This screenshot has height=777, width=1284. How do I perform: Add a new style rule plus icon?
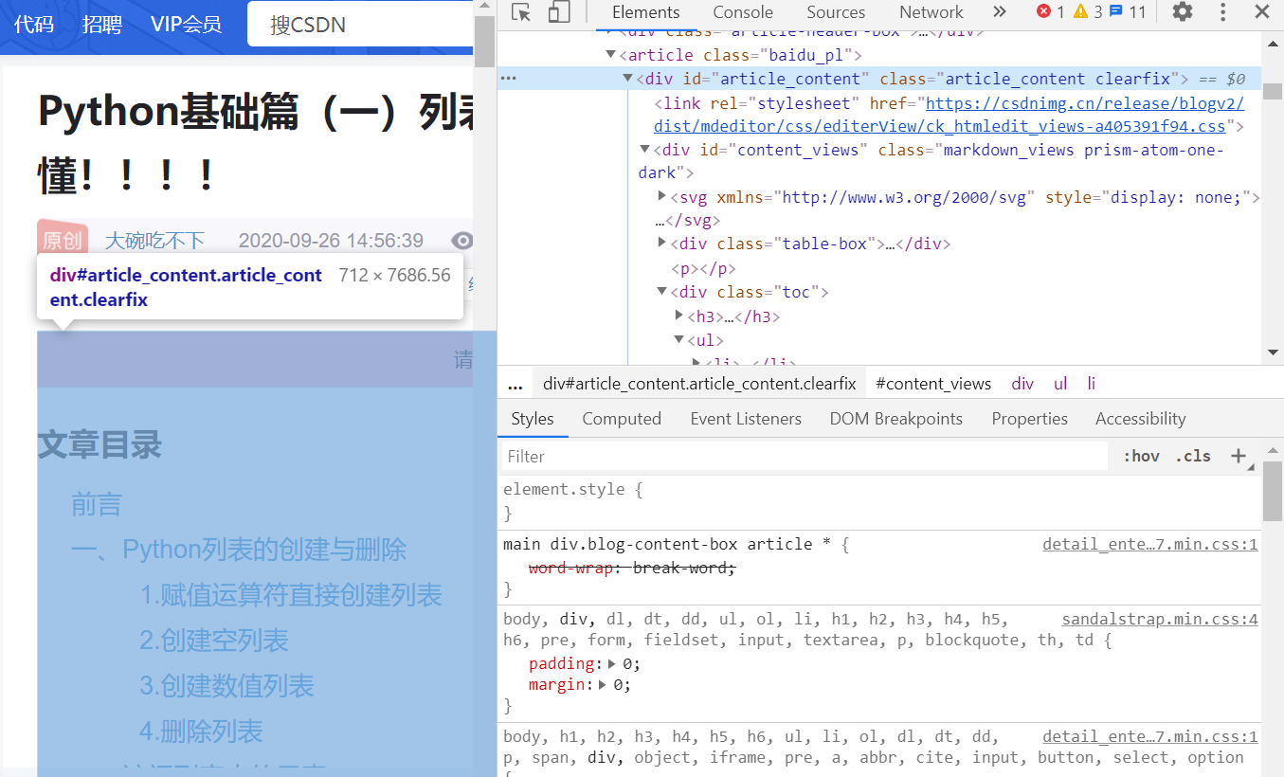1239,456
